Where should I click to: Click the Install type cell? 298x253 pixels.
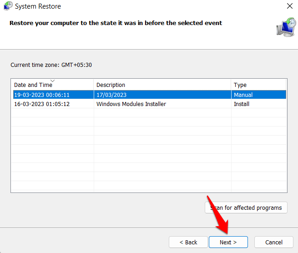(241, 104)
